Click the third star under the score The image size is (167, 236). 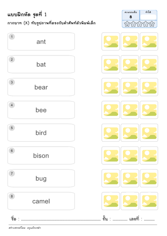[140, 24]
